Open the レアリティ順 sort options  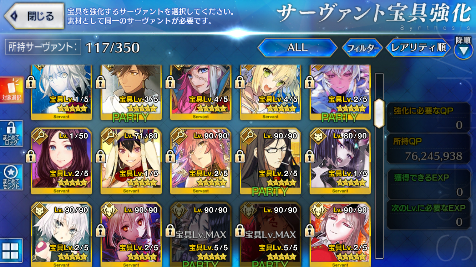coord(418,48)
